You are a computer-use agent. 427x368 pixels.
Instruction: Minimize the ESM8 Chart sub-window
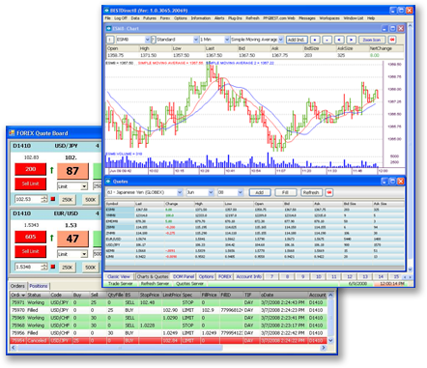[384, 29]
